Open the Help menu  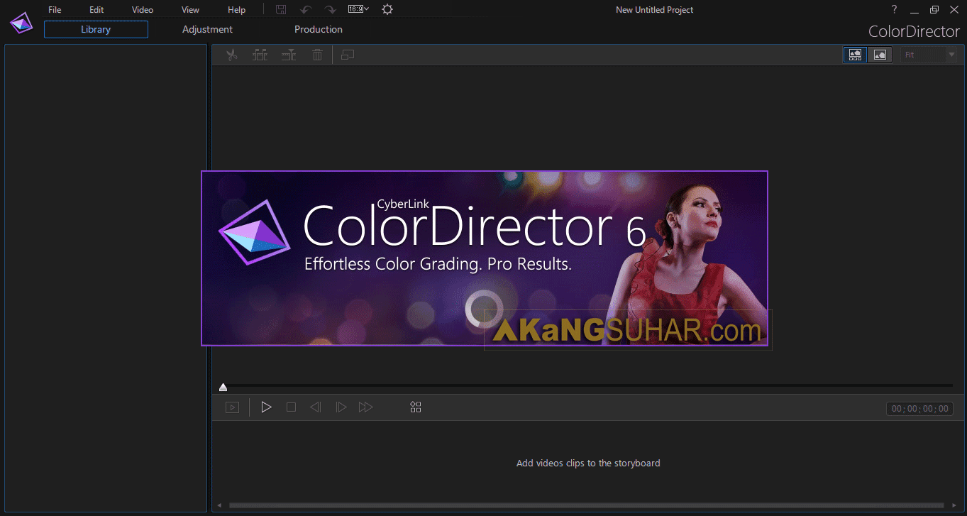point(236,10)
